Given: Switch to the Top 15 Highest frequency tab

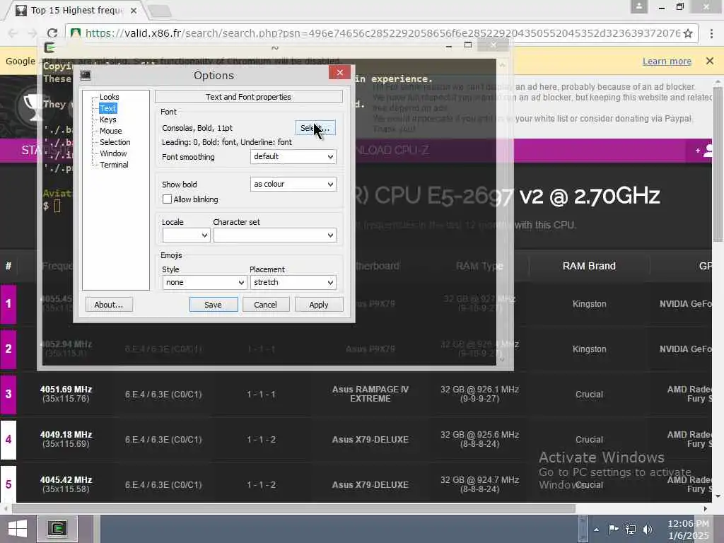Looking at the screenshot, I should click(76, 11).
